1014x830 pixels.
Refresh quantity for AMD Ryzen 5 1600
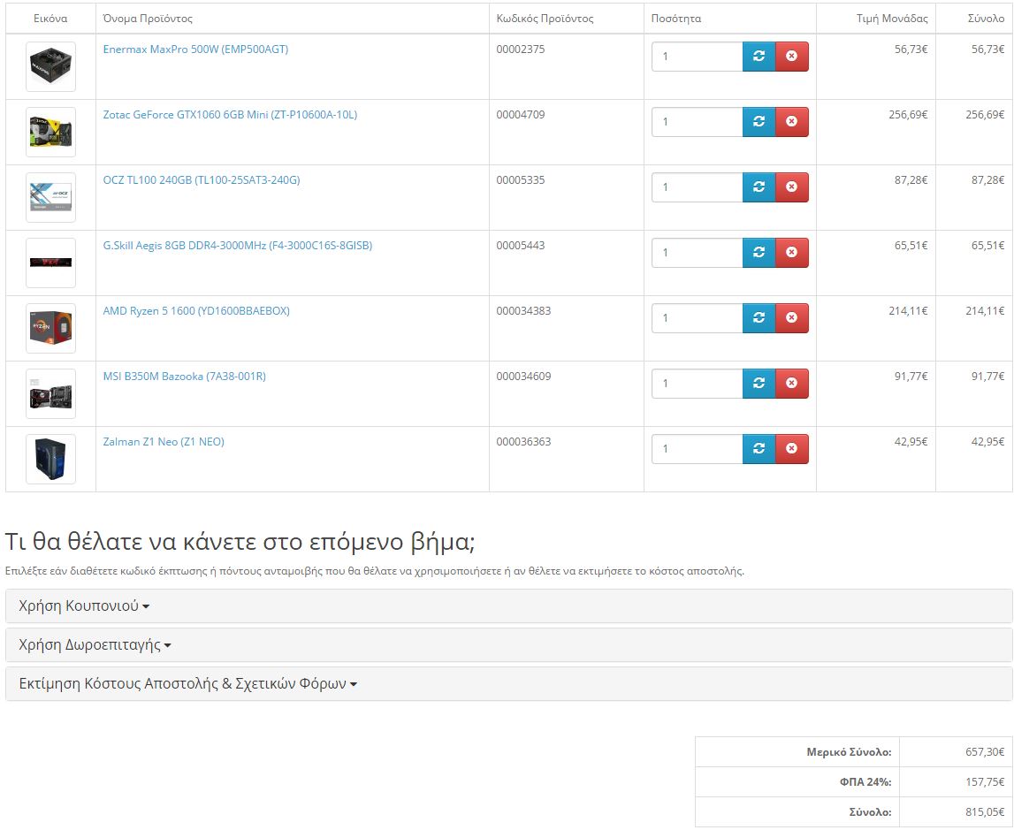[759, 317]
